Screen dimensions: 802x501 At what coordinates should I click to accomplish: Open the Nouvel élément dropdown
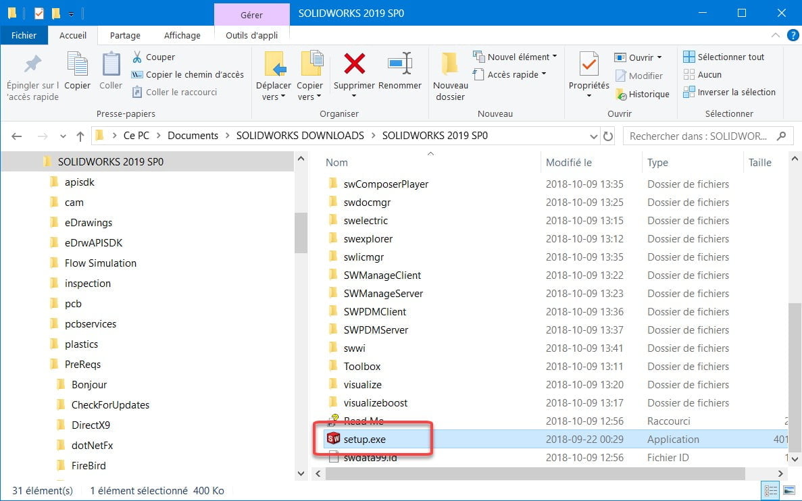pos(515,57)
